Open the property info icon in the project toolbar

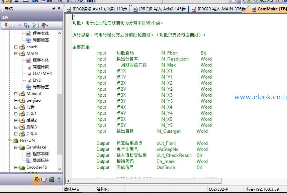click(x=27, y=26)
